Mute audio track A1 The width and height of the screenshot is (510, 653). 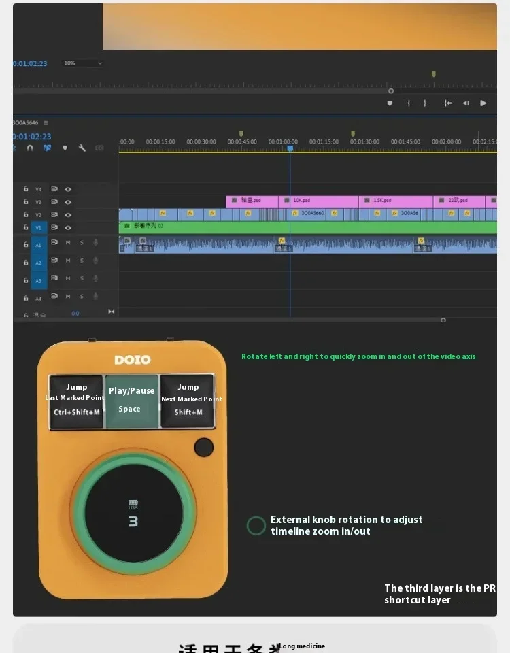click(x=68, y=242)
